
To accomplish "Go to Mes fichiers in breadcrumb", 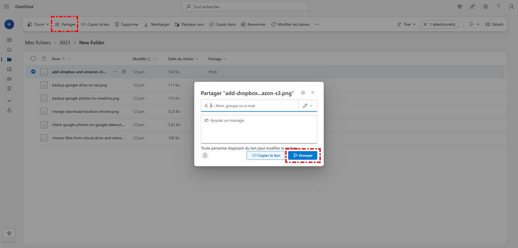I will 38,43.
